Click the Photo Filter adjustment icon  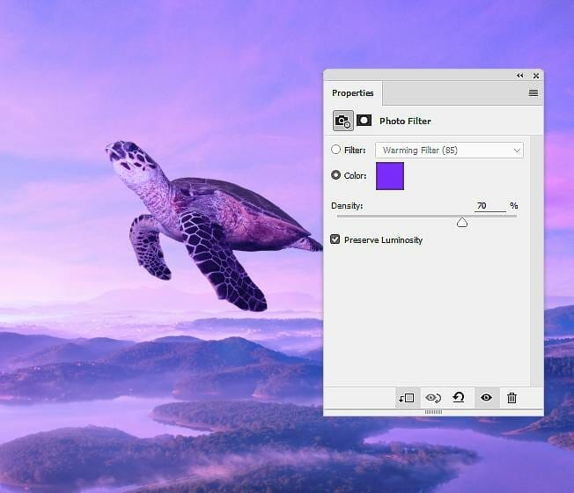[x=342, y=121]
